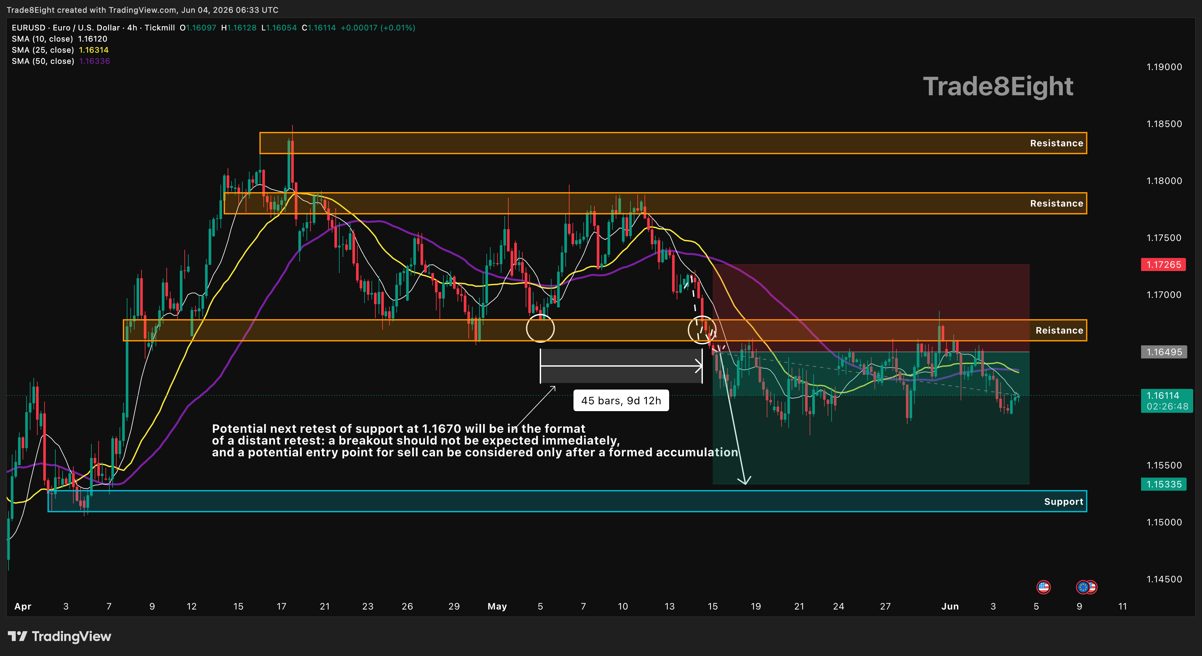Select the SMA (10, close) indicator legend

(59, 39)
